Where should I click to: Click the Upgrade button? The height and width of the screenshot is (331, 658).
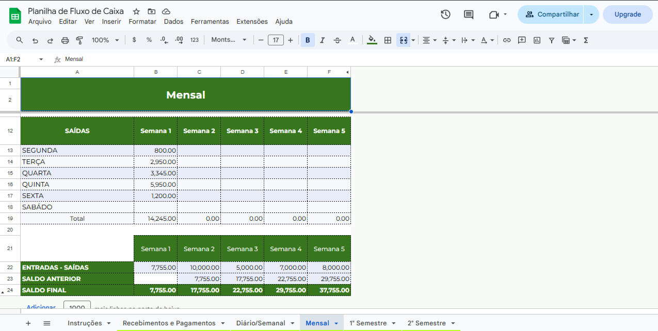tap(628, 14)
